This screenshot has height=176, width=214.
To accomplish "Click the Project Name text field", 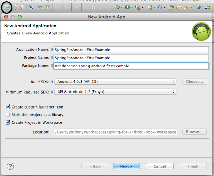I will click(x=131, y=58).
